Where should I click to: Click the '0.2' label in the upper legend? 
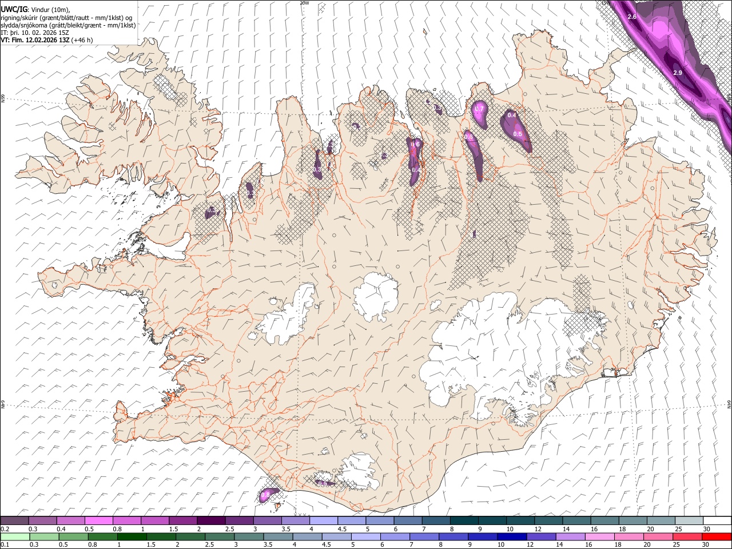point(5,529)
